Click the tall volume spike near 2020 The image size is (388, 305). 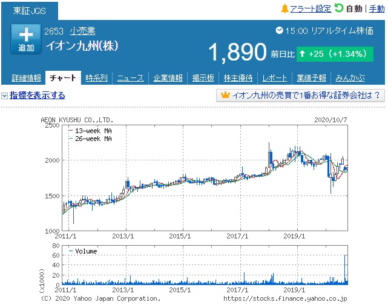click(344, 270)
